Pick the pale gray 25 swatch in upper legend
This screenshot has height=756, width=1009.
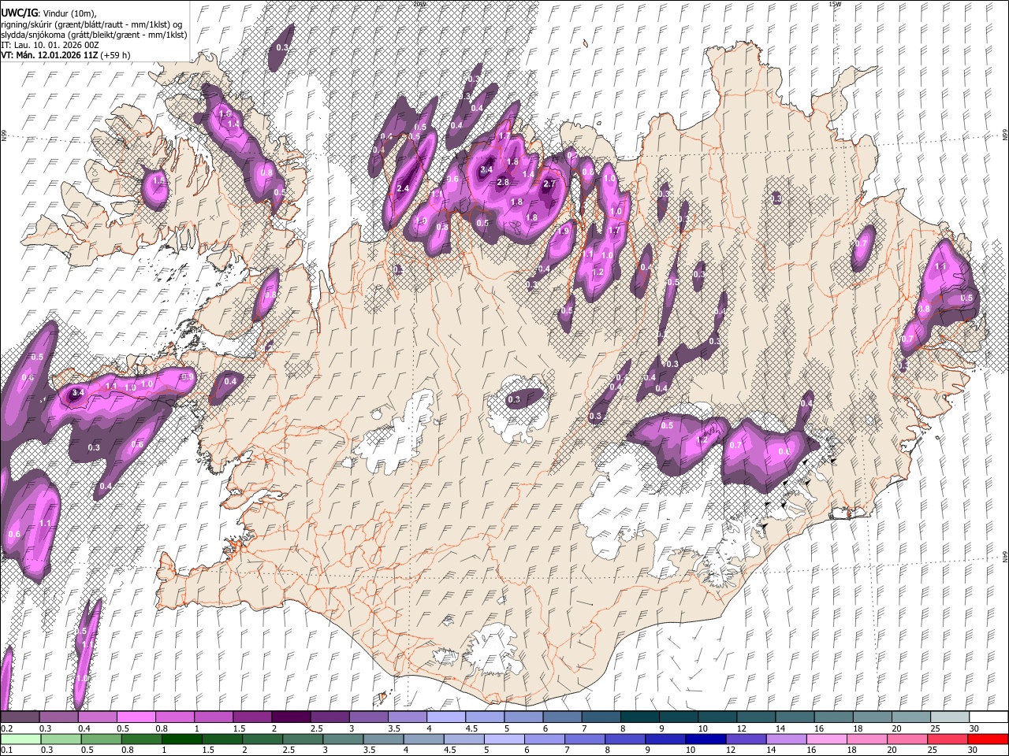tap(950, 717)
